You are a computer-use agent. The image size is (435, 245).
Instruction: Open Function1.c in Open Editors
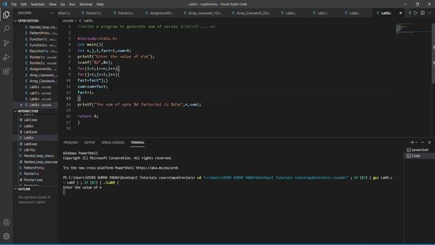[36, 39]
